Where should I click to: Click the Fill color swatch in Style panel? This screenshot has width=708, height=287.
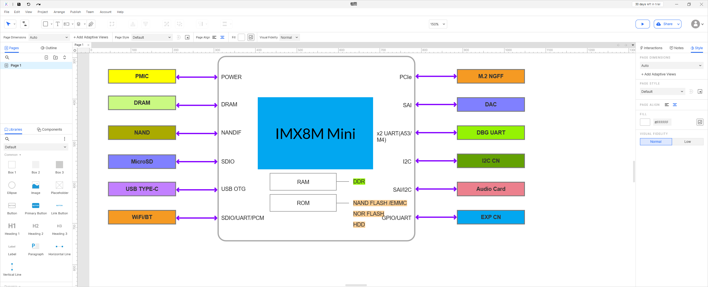[x=645, y=122]
